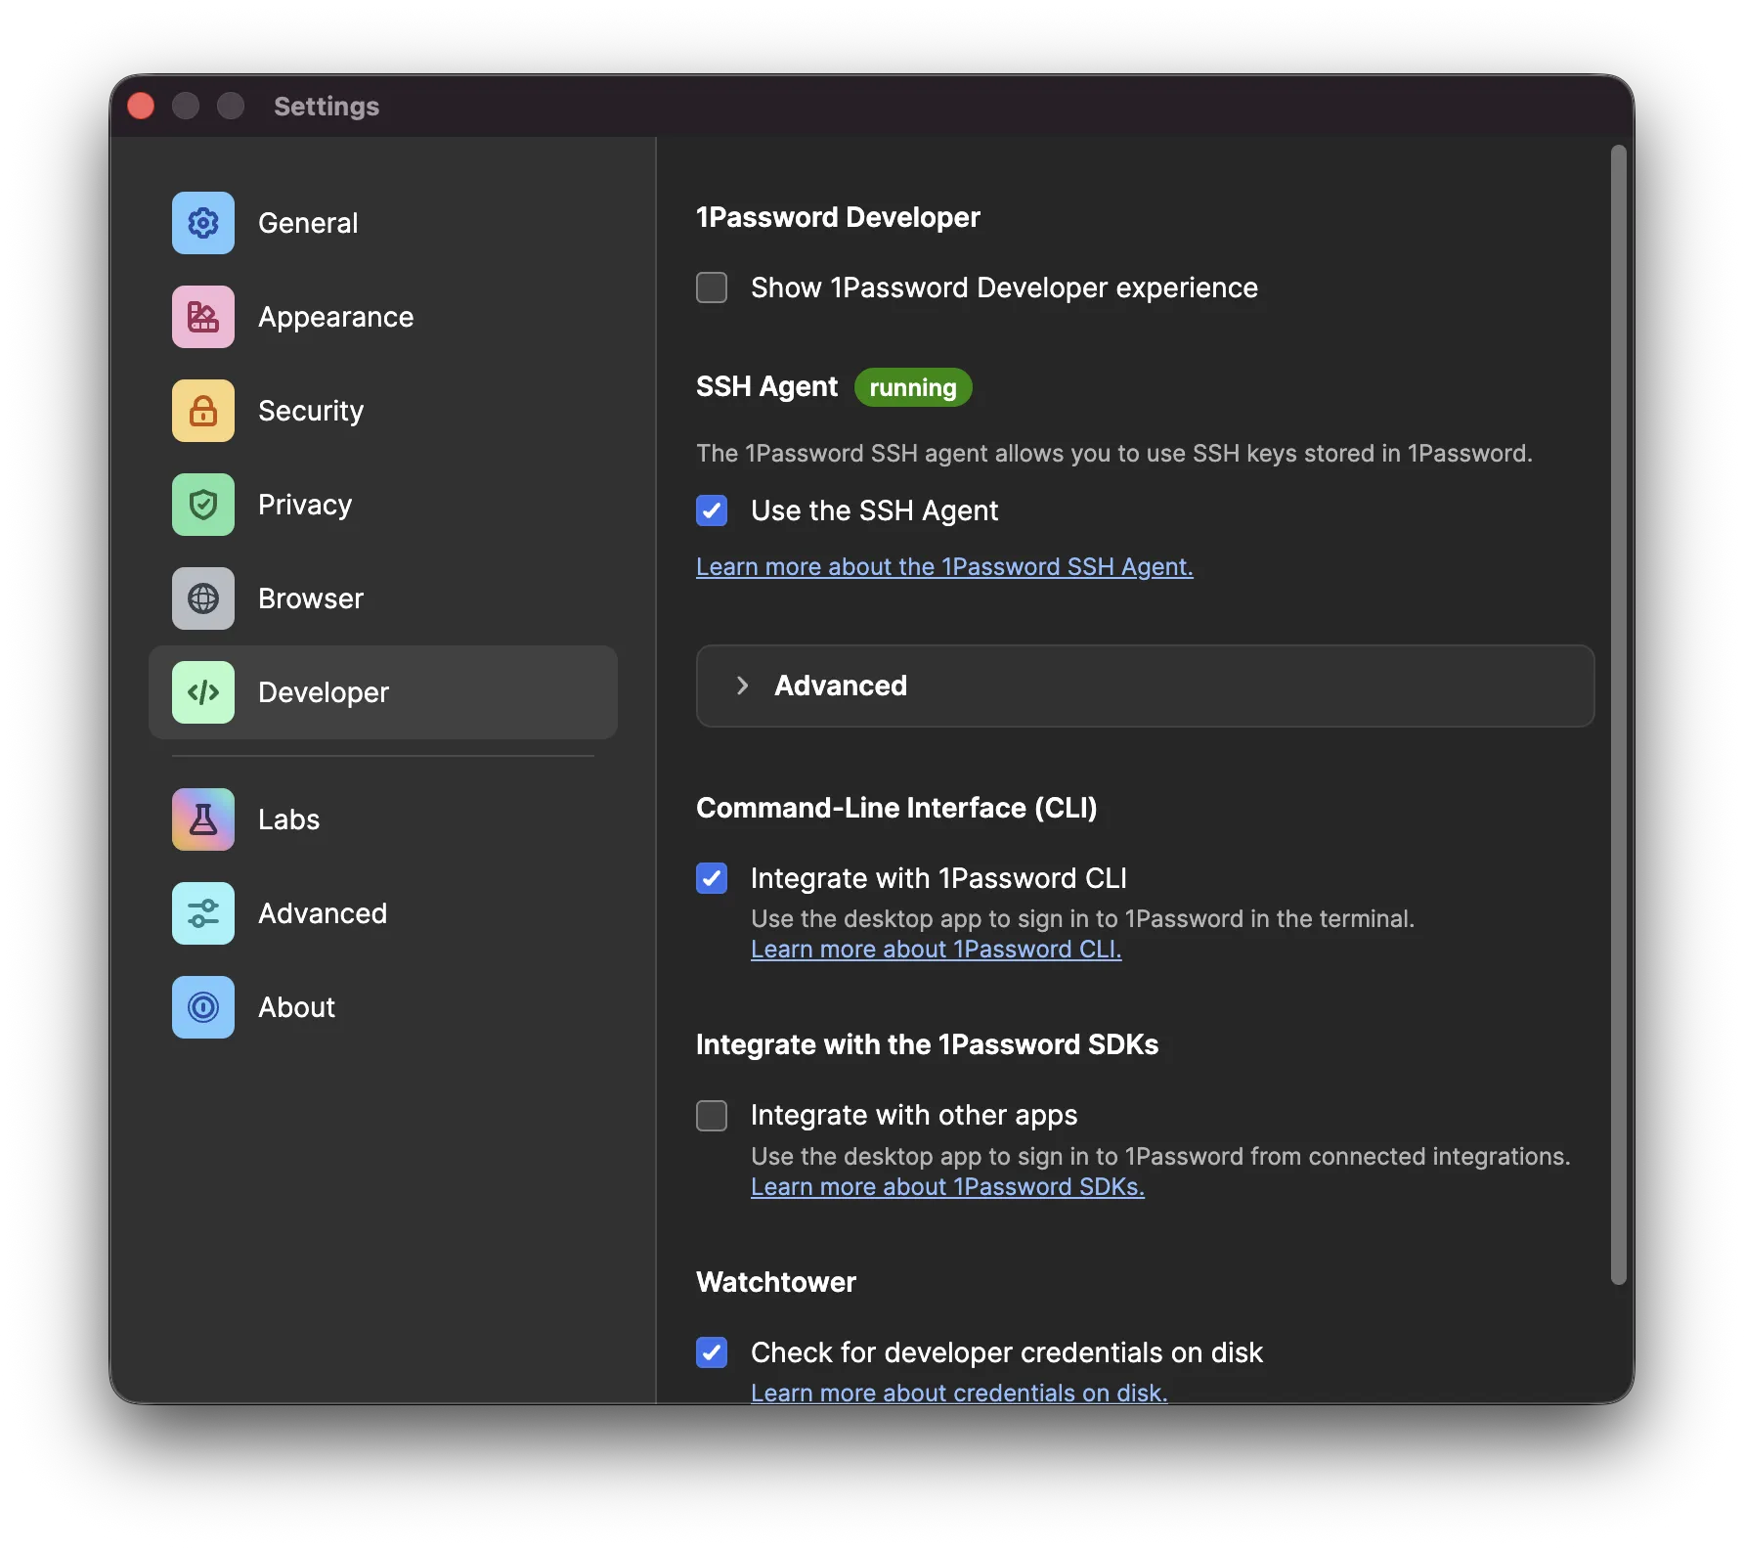Select the Labs sidebar label

coord(289,819)
